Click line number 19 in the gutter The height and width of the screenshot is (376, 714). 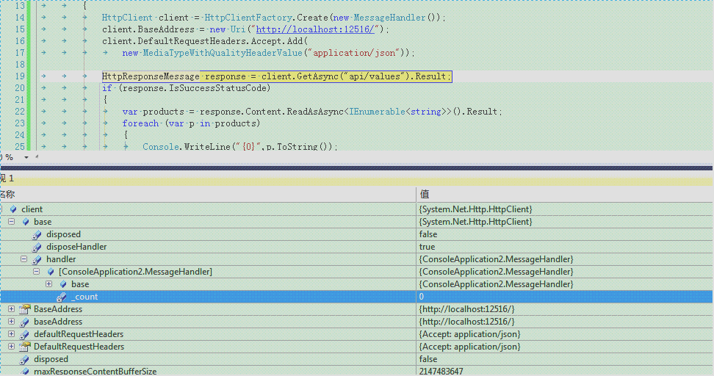(20, 76)
